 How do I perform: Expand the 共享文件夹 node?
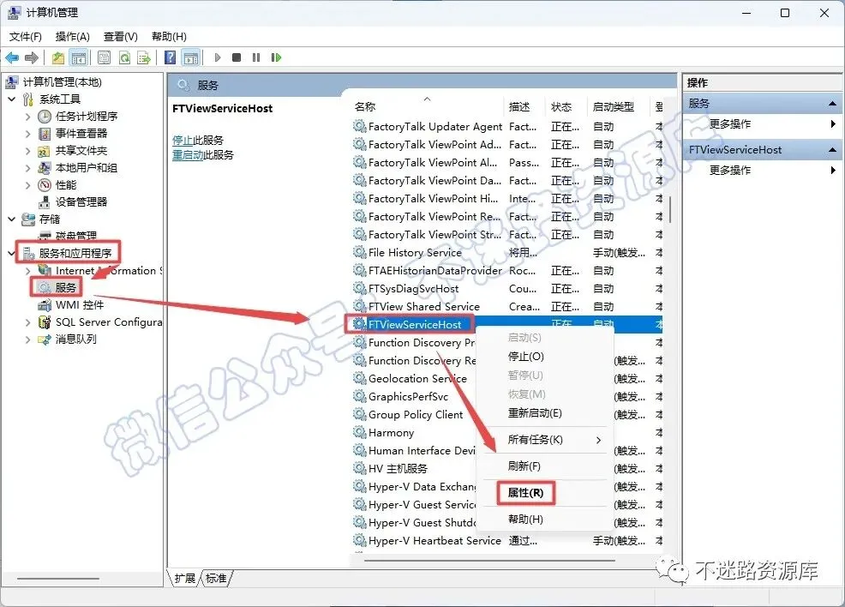click(x=28, y=151)
